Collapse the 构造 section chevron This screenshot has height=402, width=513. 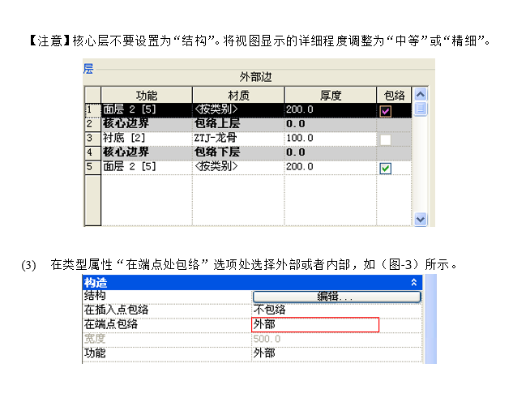415,283
